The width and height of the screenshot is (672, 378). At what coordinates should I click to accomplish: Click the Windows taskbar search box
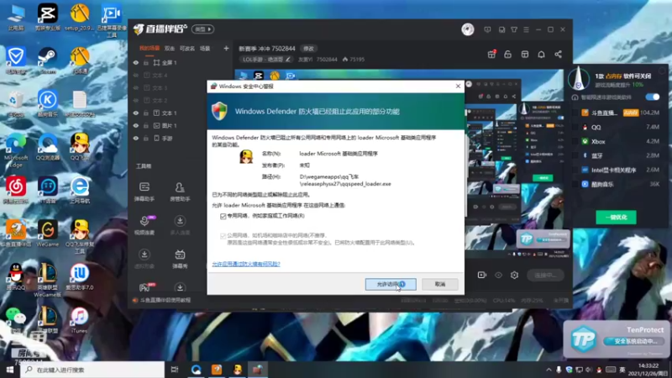[x=92, y=370]
